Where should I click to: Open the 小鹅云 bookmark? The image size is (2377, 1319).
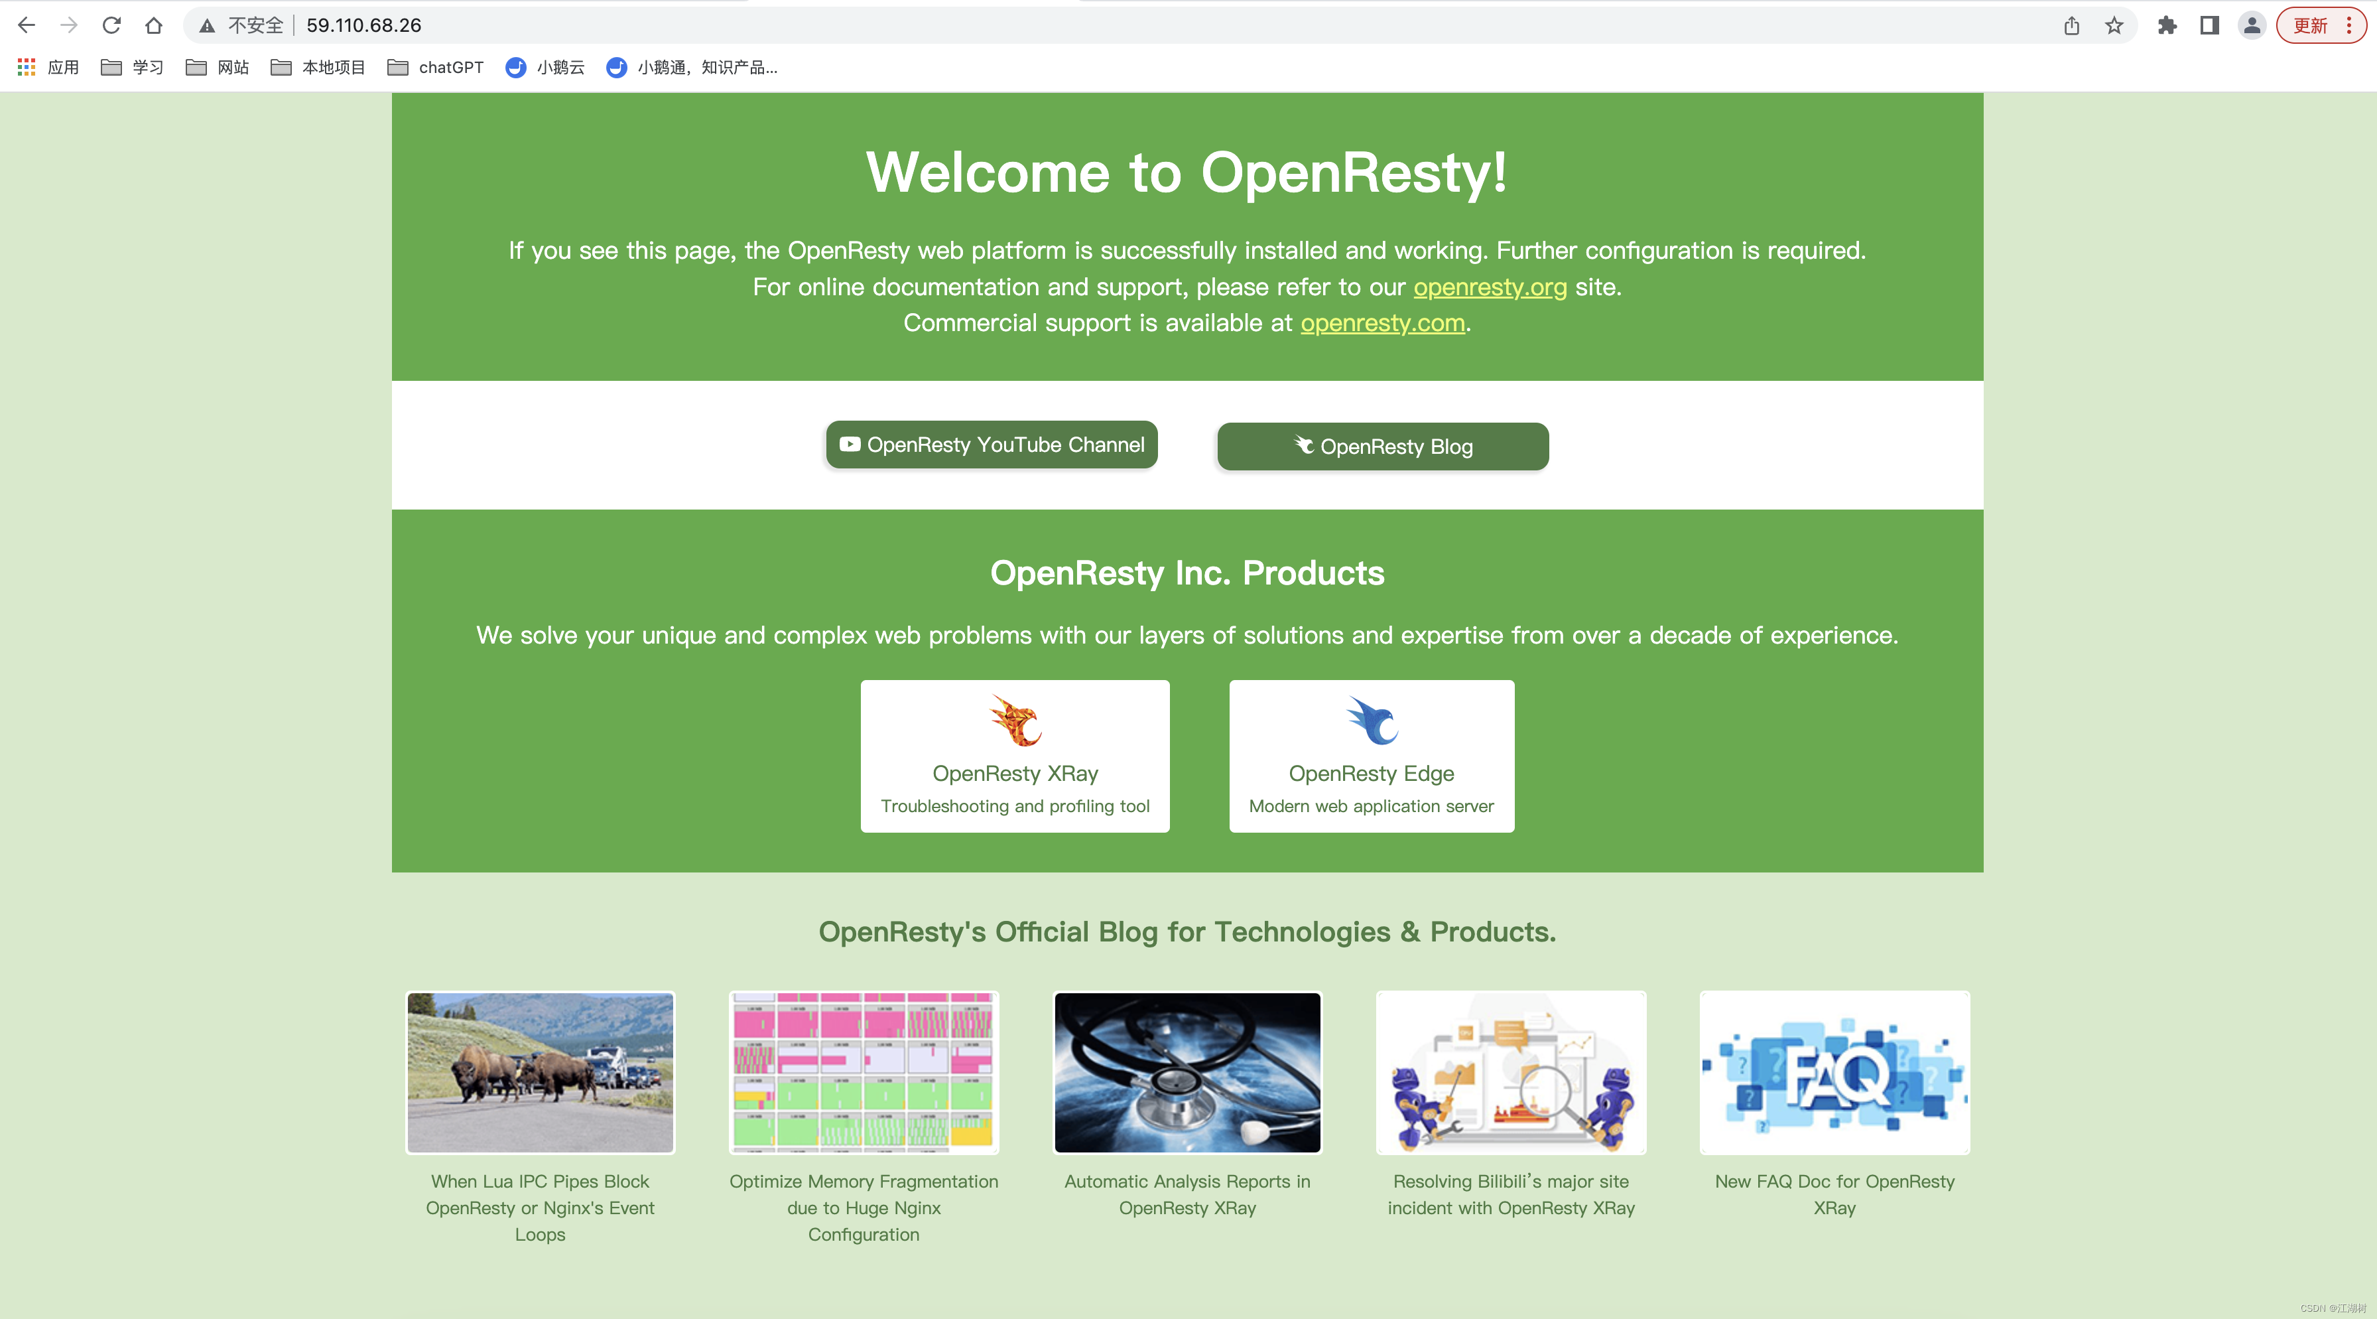coord(545,68)
